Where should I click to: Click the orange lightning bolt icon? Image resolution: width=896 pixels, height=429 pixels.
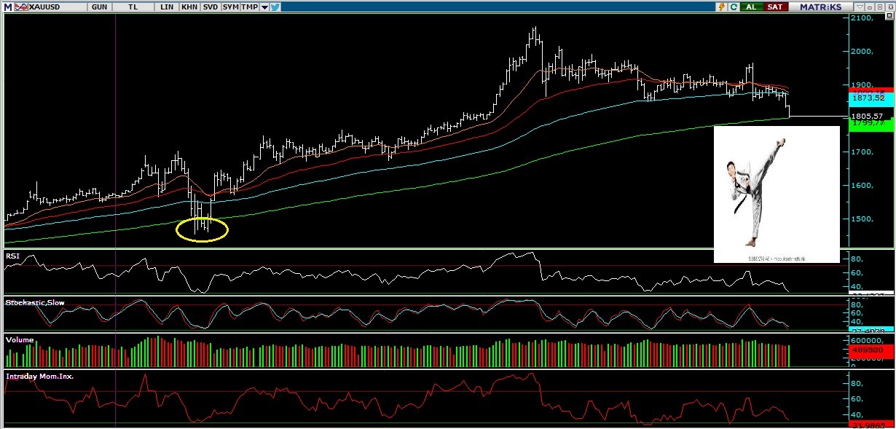(x=721, y=7)
